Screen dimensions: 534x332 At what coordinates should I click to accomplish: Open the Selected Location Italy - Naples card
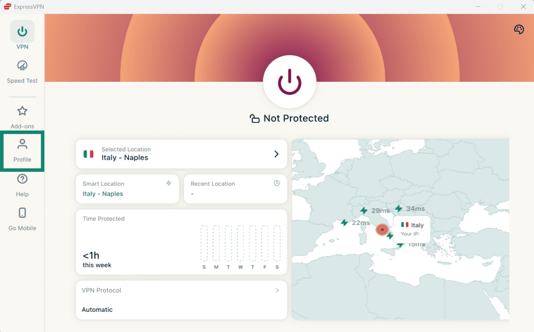coord(181,154)
